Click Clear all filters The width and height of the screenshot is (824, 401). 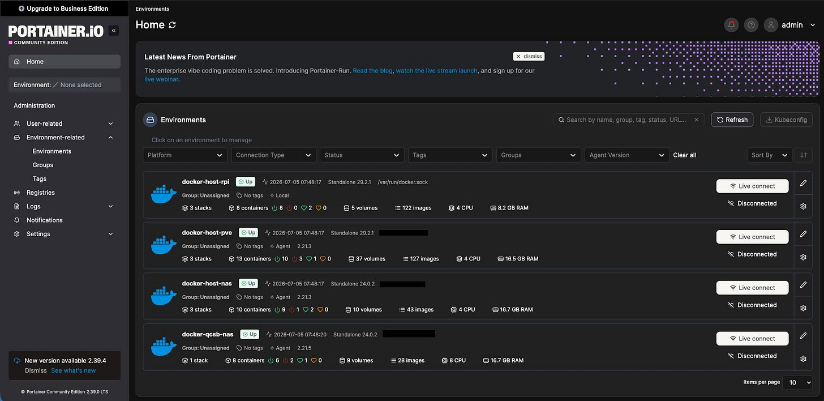(684, 155)
